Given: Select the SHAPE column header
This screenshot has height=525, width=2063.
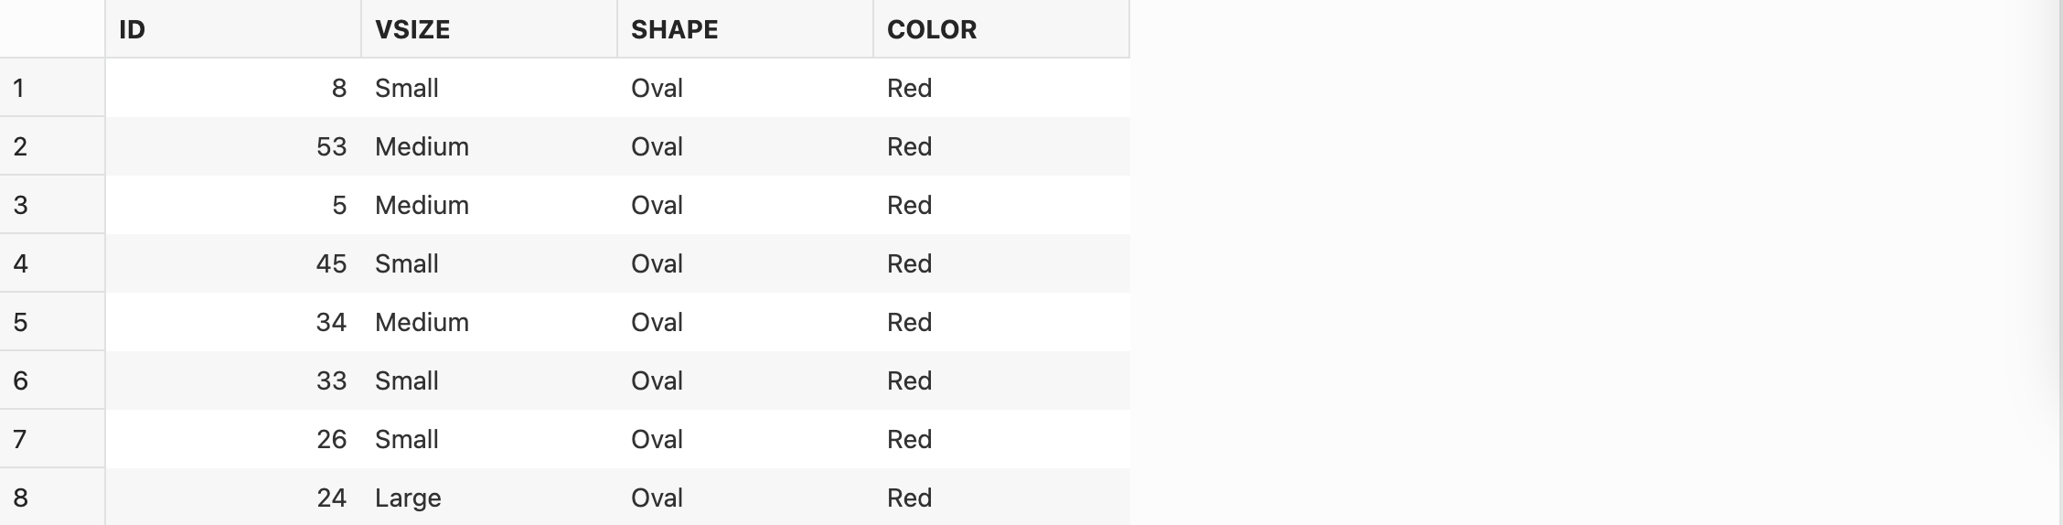Looking at the screenshot, I should pyautogui.click(x=744, y=29).
